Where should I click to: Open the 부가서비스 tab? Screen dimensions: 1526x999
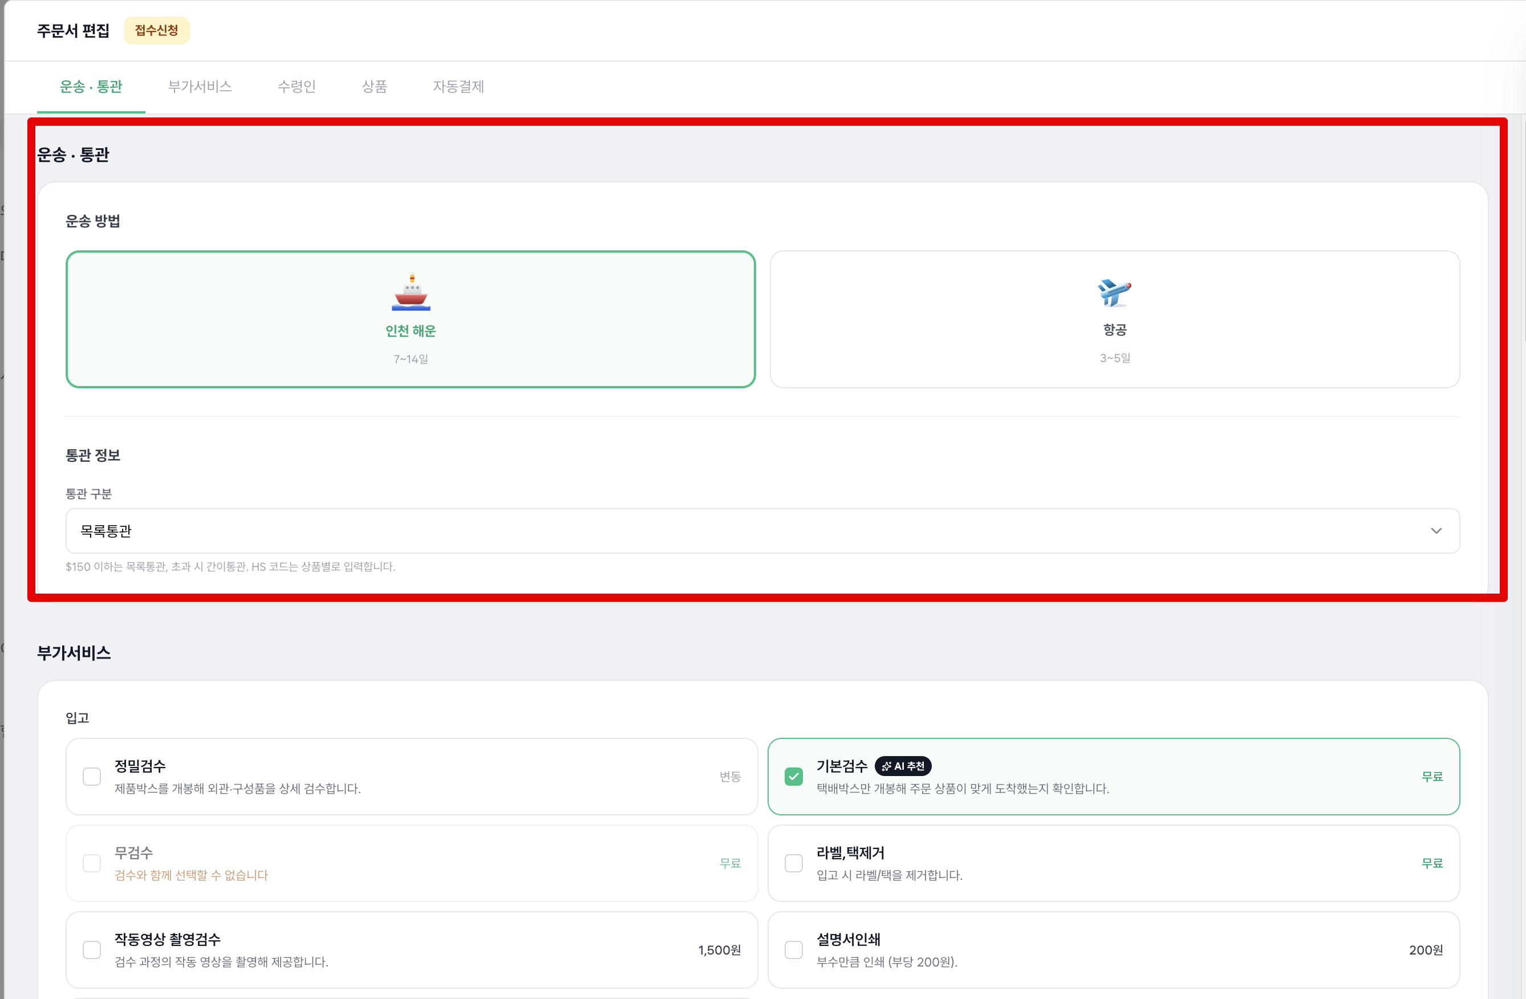tap(200, 87)
